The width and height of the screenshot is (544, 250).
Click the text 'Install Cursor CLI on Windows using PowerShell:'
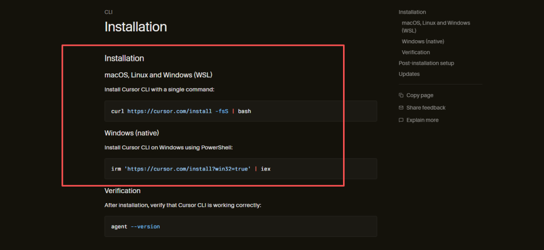(168, 147)
